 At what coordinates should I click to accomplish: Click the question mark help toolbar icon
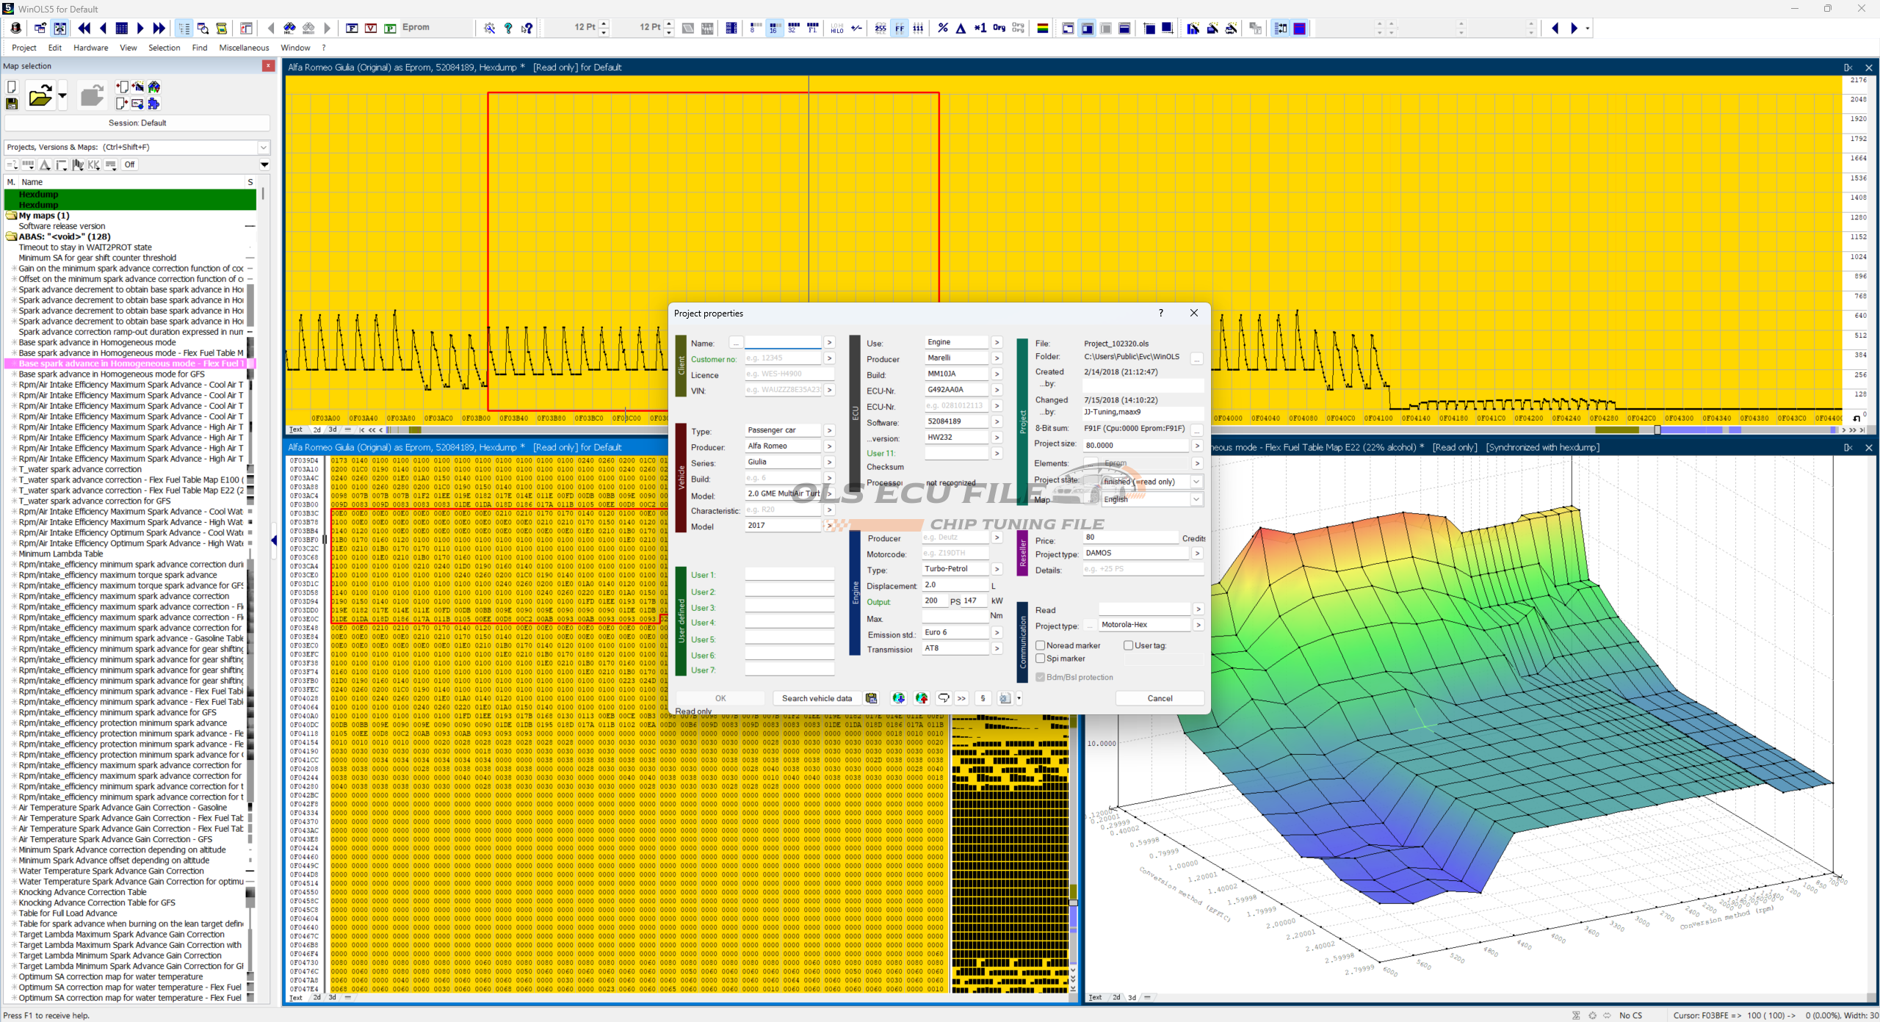pos(508,29)
